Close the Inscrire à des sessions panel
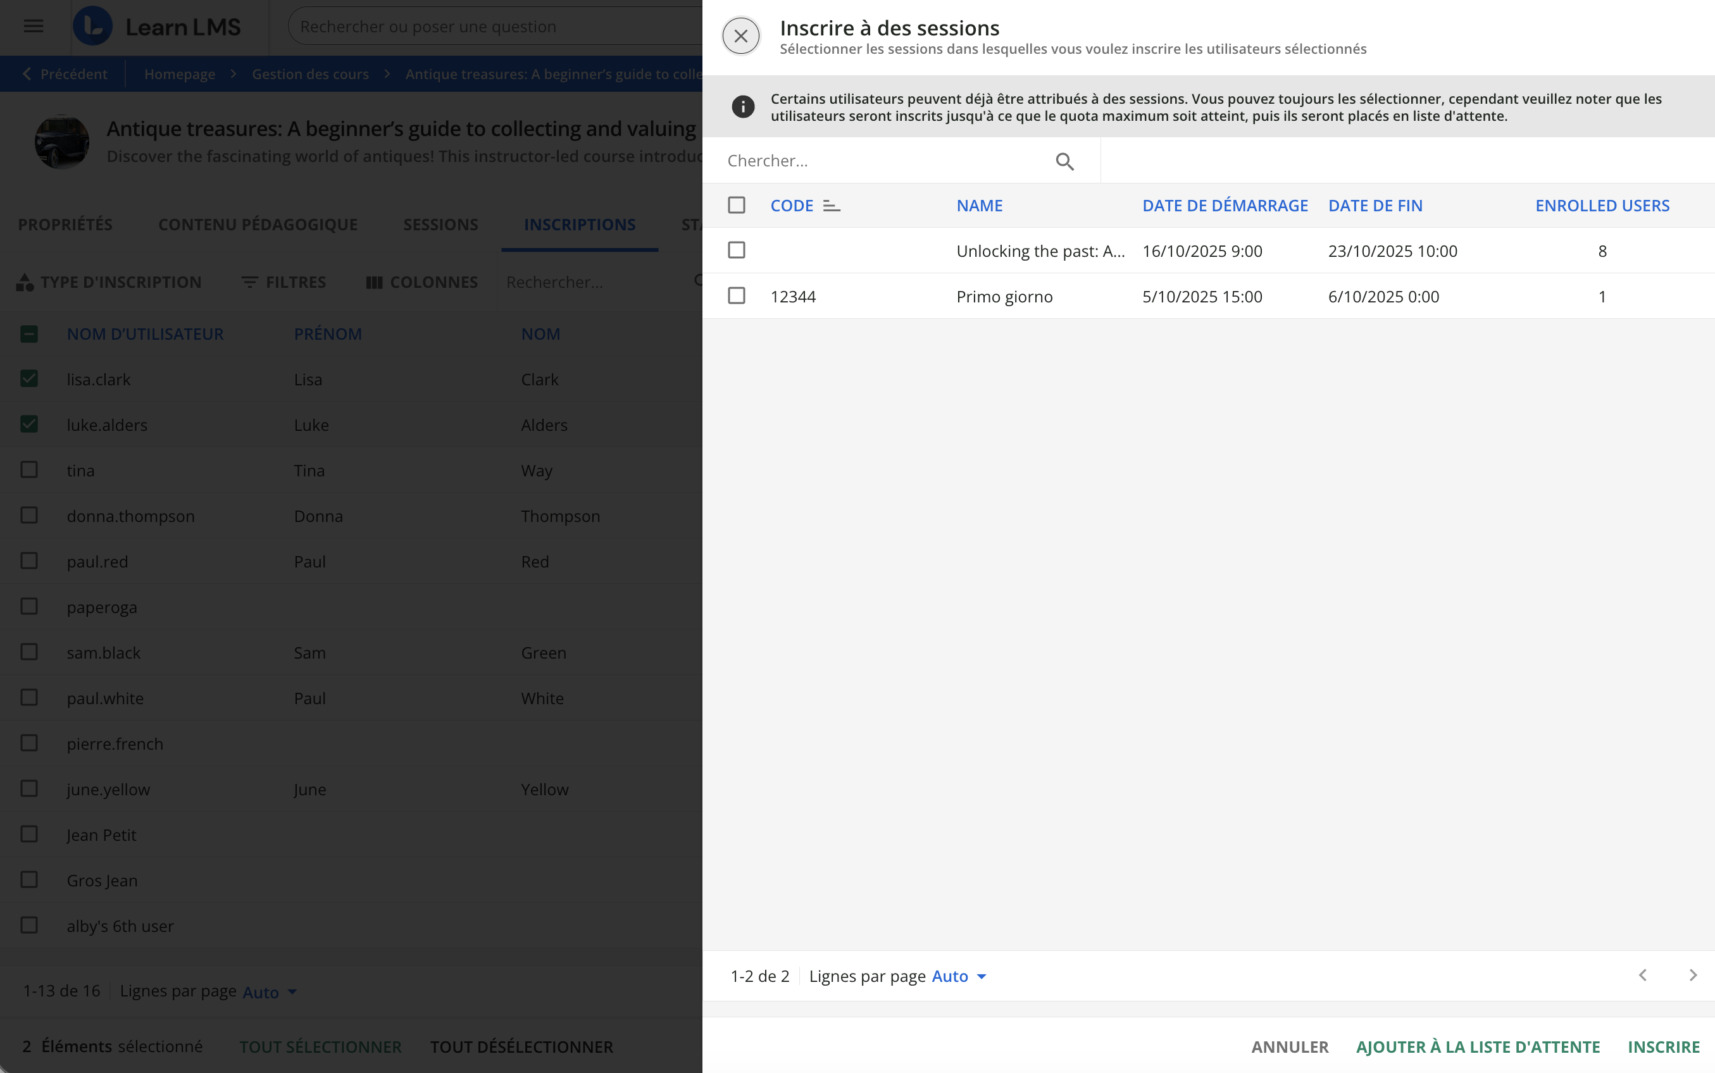The height and width of the screenshot is (1073, 1715). coord(740,36)
